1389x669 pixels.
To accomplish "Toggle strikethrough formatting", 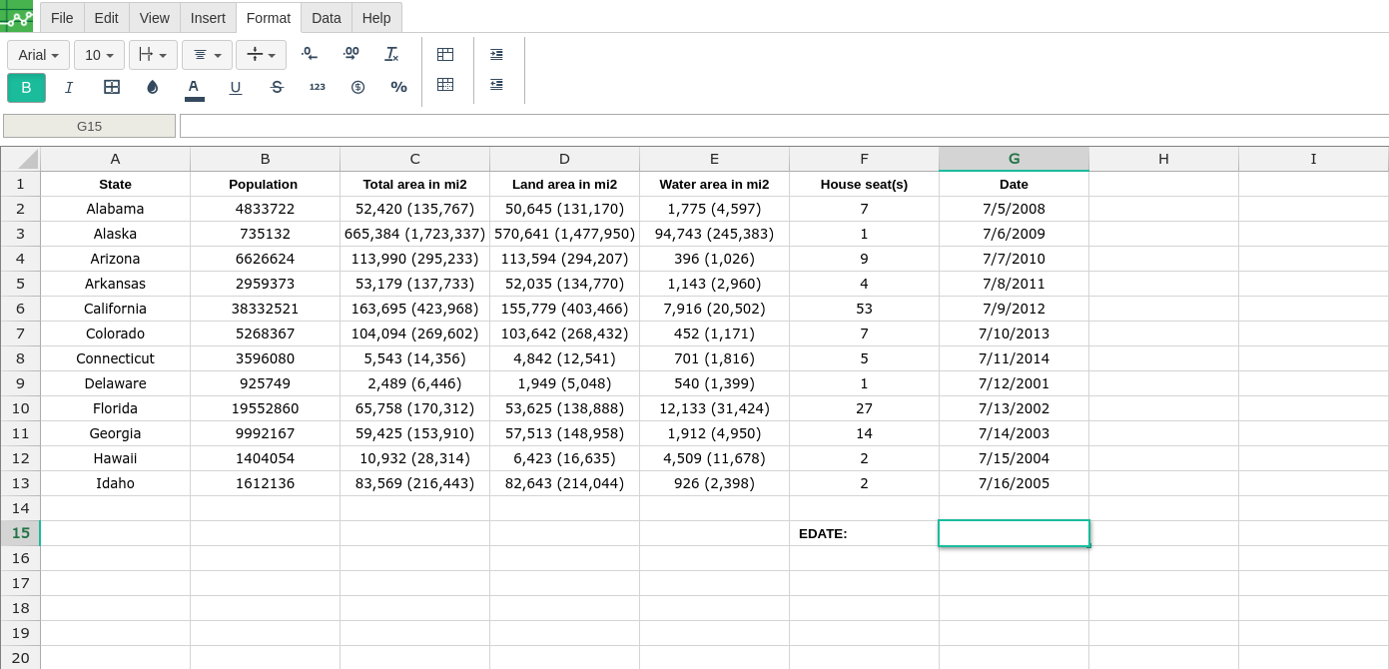I will (x=277, y=87).
